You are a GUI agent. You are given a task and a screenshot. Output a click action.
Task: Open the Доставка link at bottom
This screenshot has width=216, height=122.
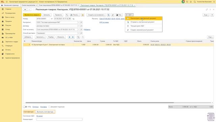(44, 107)
